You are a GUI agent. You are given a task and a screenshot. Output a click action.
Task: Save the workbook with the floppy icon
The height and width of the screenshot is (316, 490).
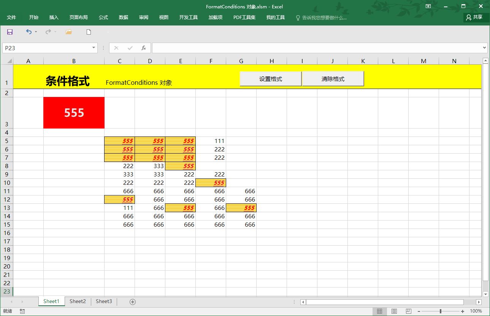10,32
